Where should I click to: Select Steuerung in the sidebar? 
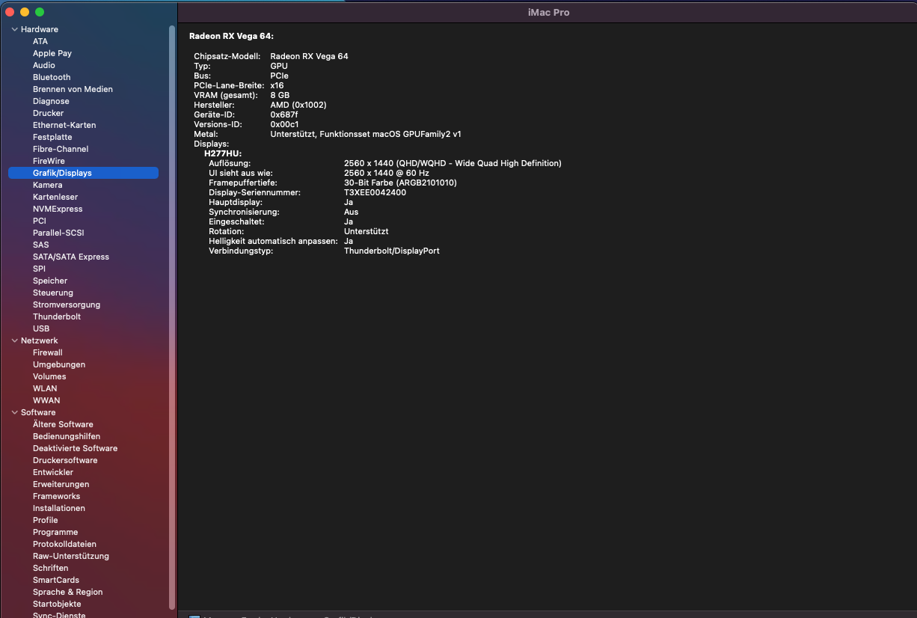coord(53,293)
